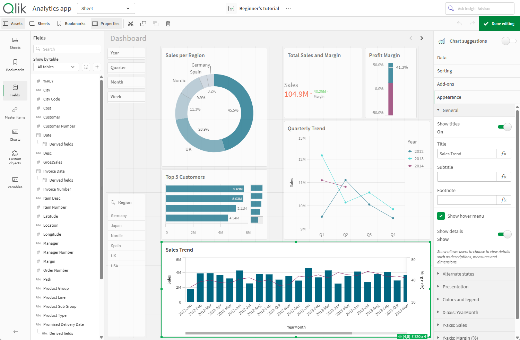This screenshot has width=520, height=340.
Task: Click the add field plus icon
Action: pyautogui.click(x=97, y=67)
